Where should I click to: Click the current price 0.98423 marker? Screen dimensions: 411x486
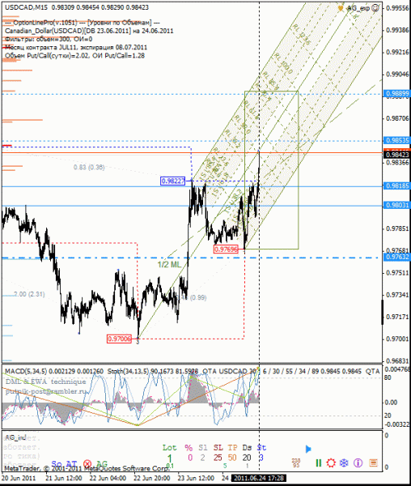tap(397, 155)
